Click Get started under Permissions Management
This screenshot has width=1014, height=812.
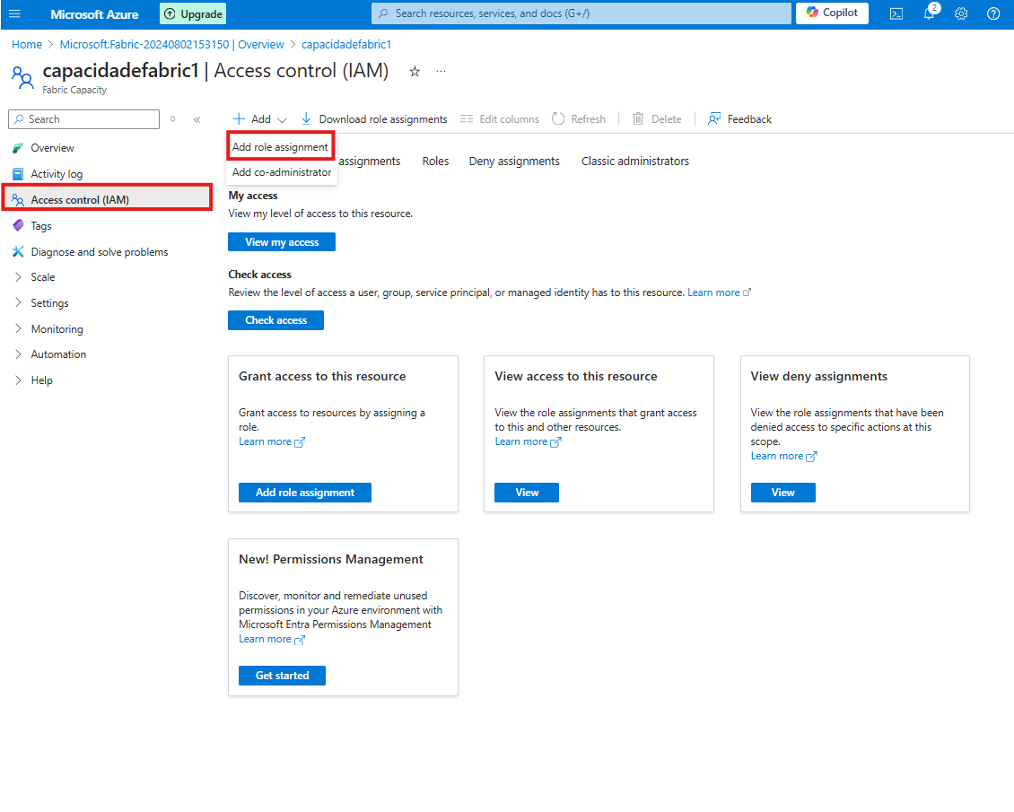coord(282,676)
